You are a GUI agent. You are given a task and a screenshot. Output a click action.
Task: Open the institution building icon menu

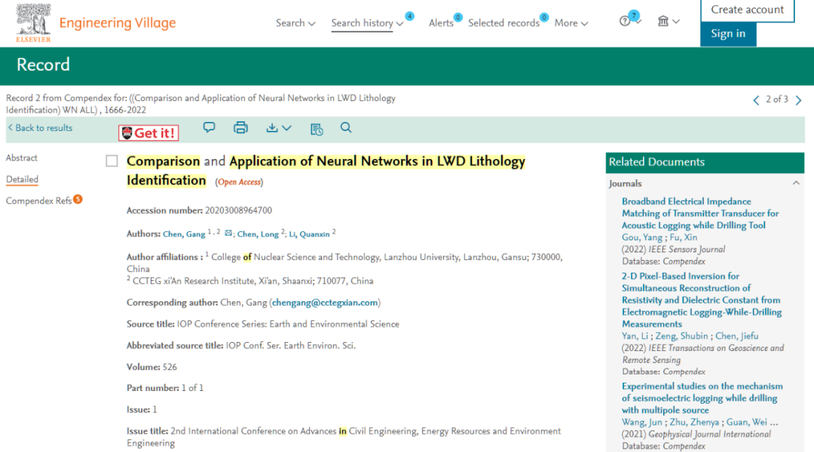pos(663,21)
